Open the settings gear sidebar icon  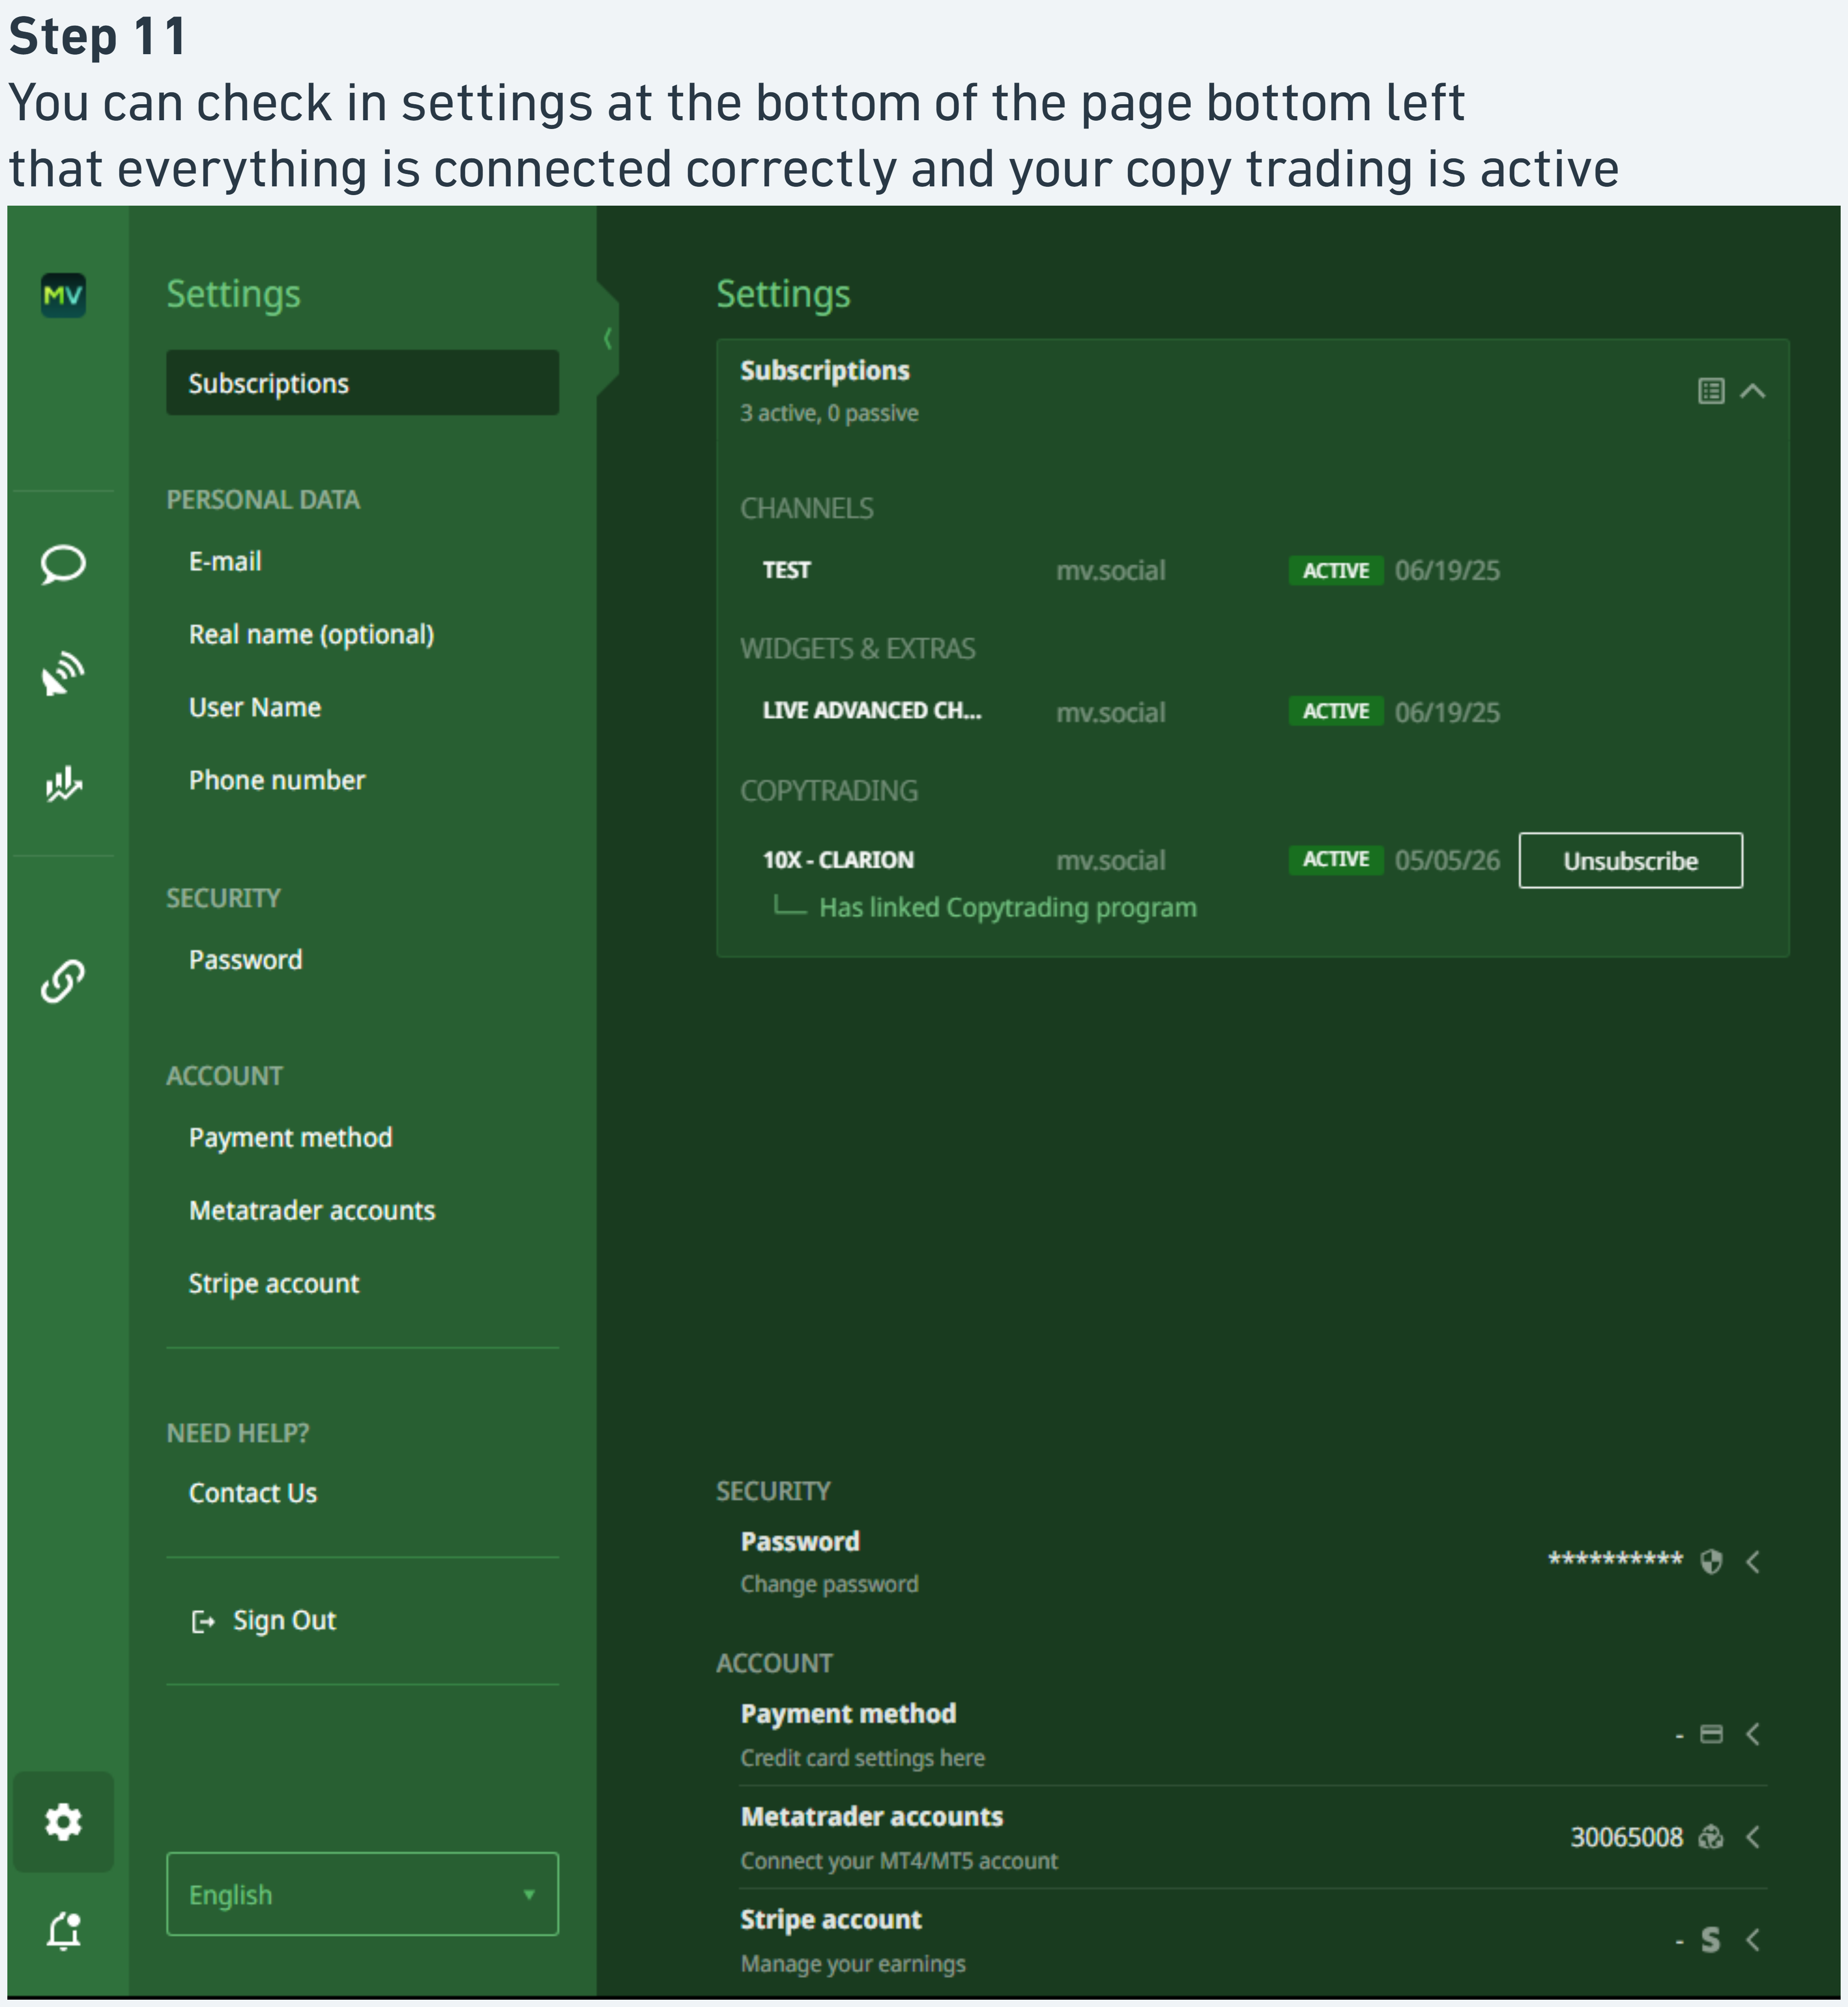[63, 1822]
